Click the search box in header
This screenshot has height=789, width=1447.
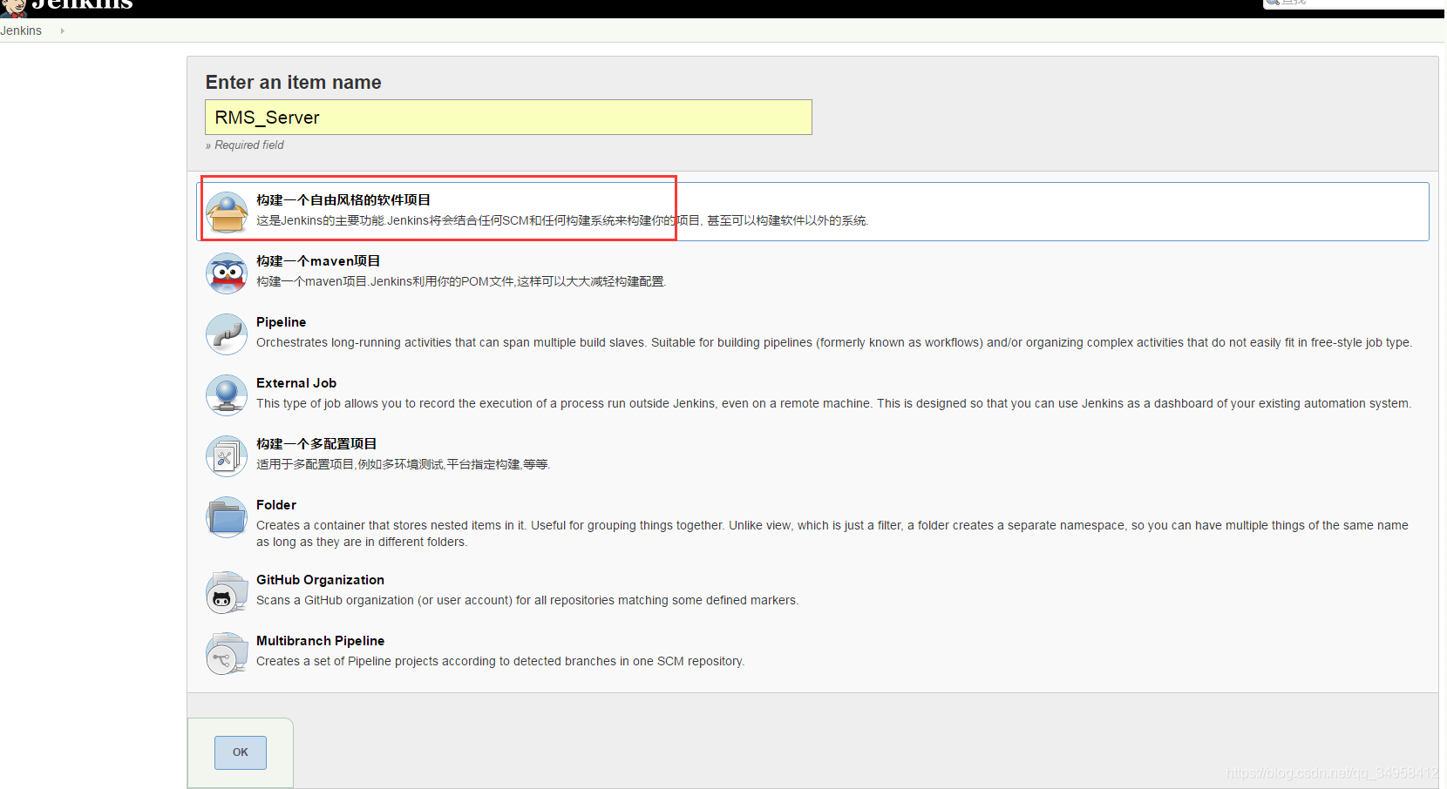click(x=1354, y=3)
